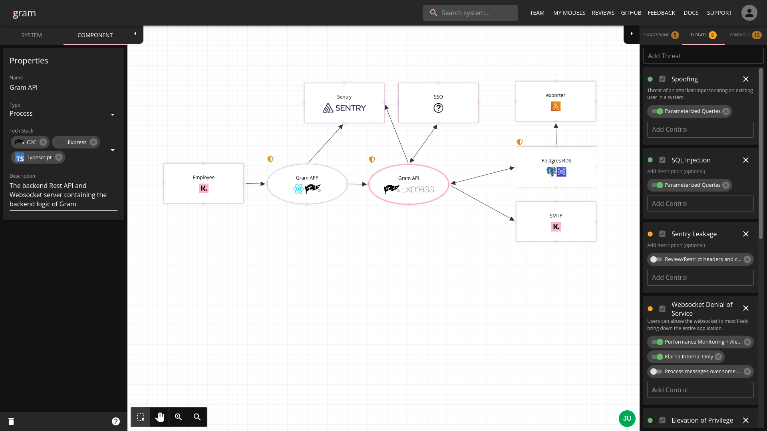The width and height of the screenshot is (767, 431).
Task: Remove the Typescript tech stack chip
Action: 59,157
